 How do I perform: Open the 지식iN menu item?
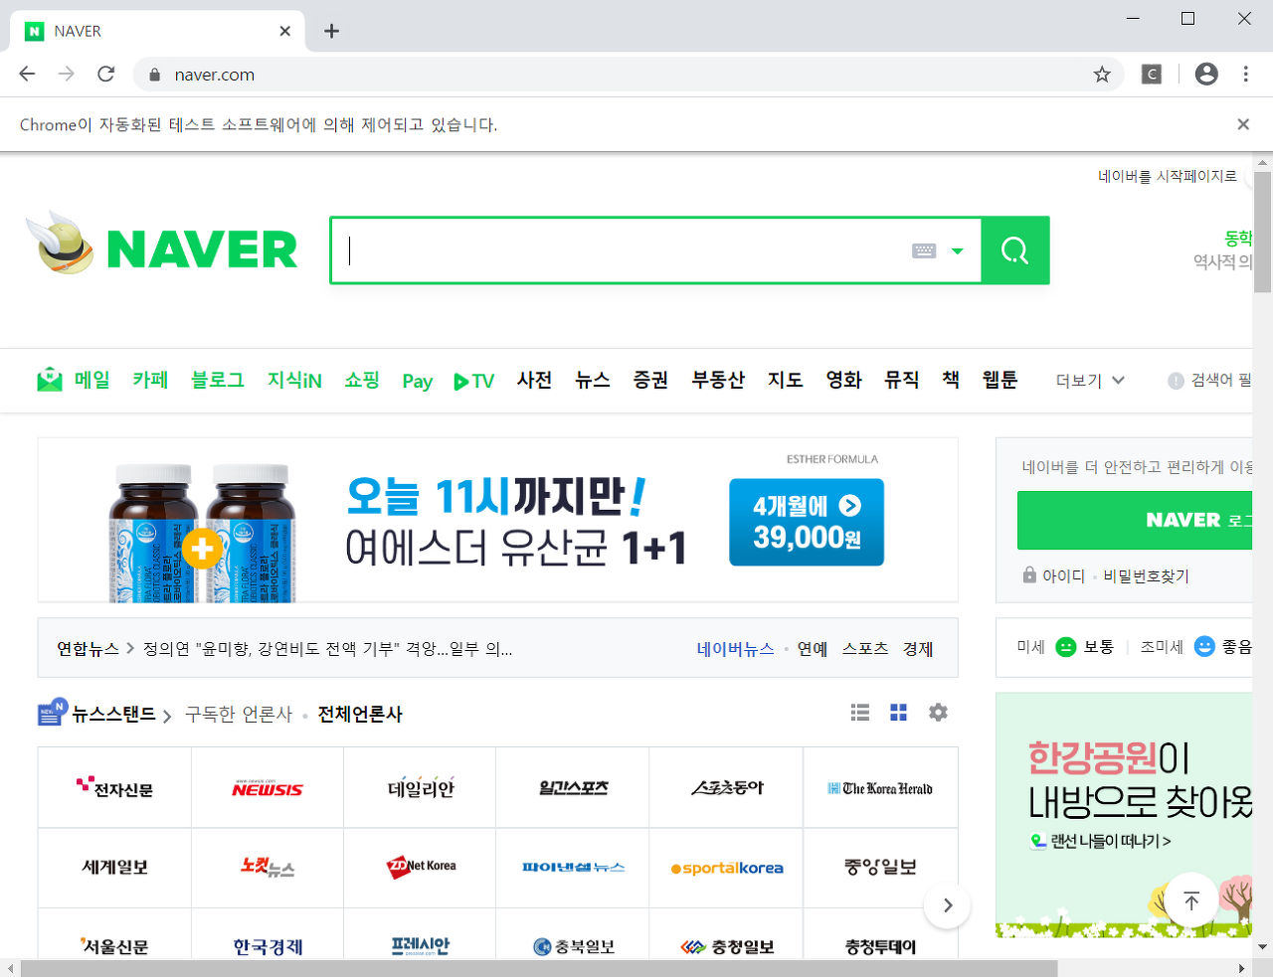294,380
